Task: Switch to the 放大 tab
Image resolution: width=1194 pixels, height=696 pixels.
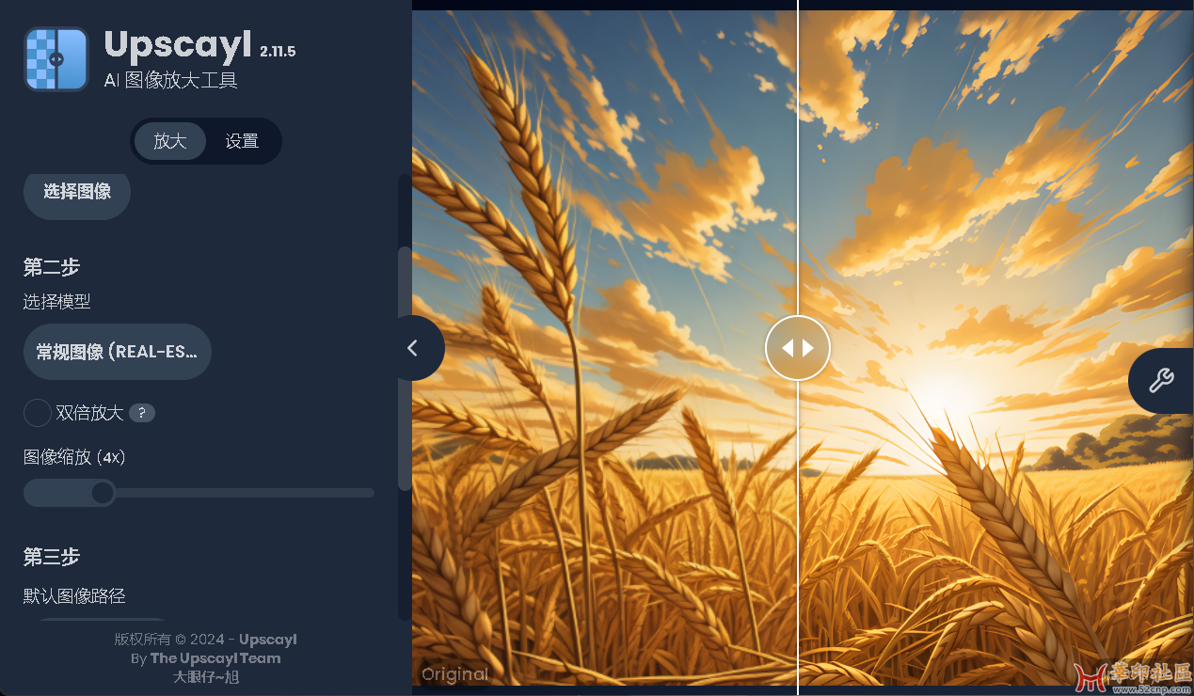Action: pos(170,141)
